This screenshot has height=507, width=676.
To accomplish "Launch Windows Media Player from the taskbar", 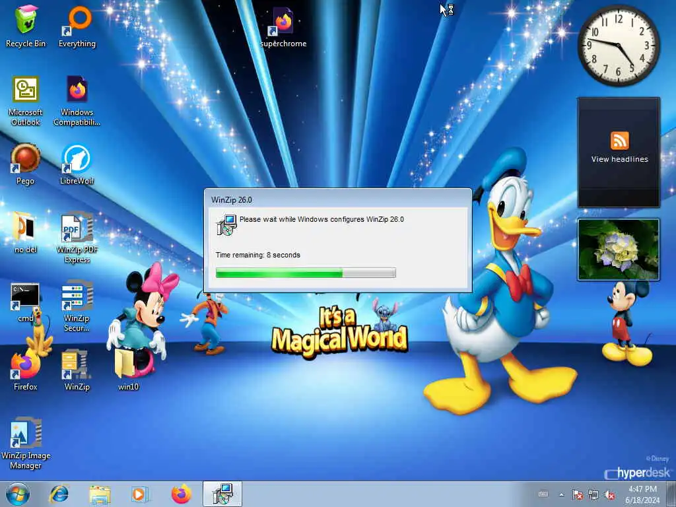I will pyautogui.click(x=140, y=494).
